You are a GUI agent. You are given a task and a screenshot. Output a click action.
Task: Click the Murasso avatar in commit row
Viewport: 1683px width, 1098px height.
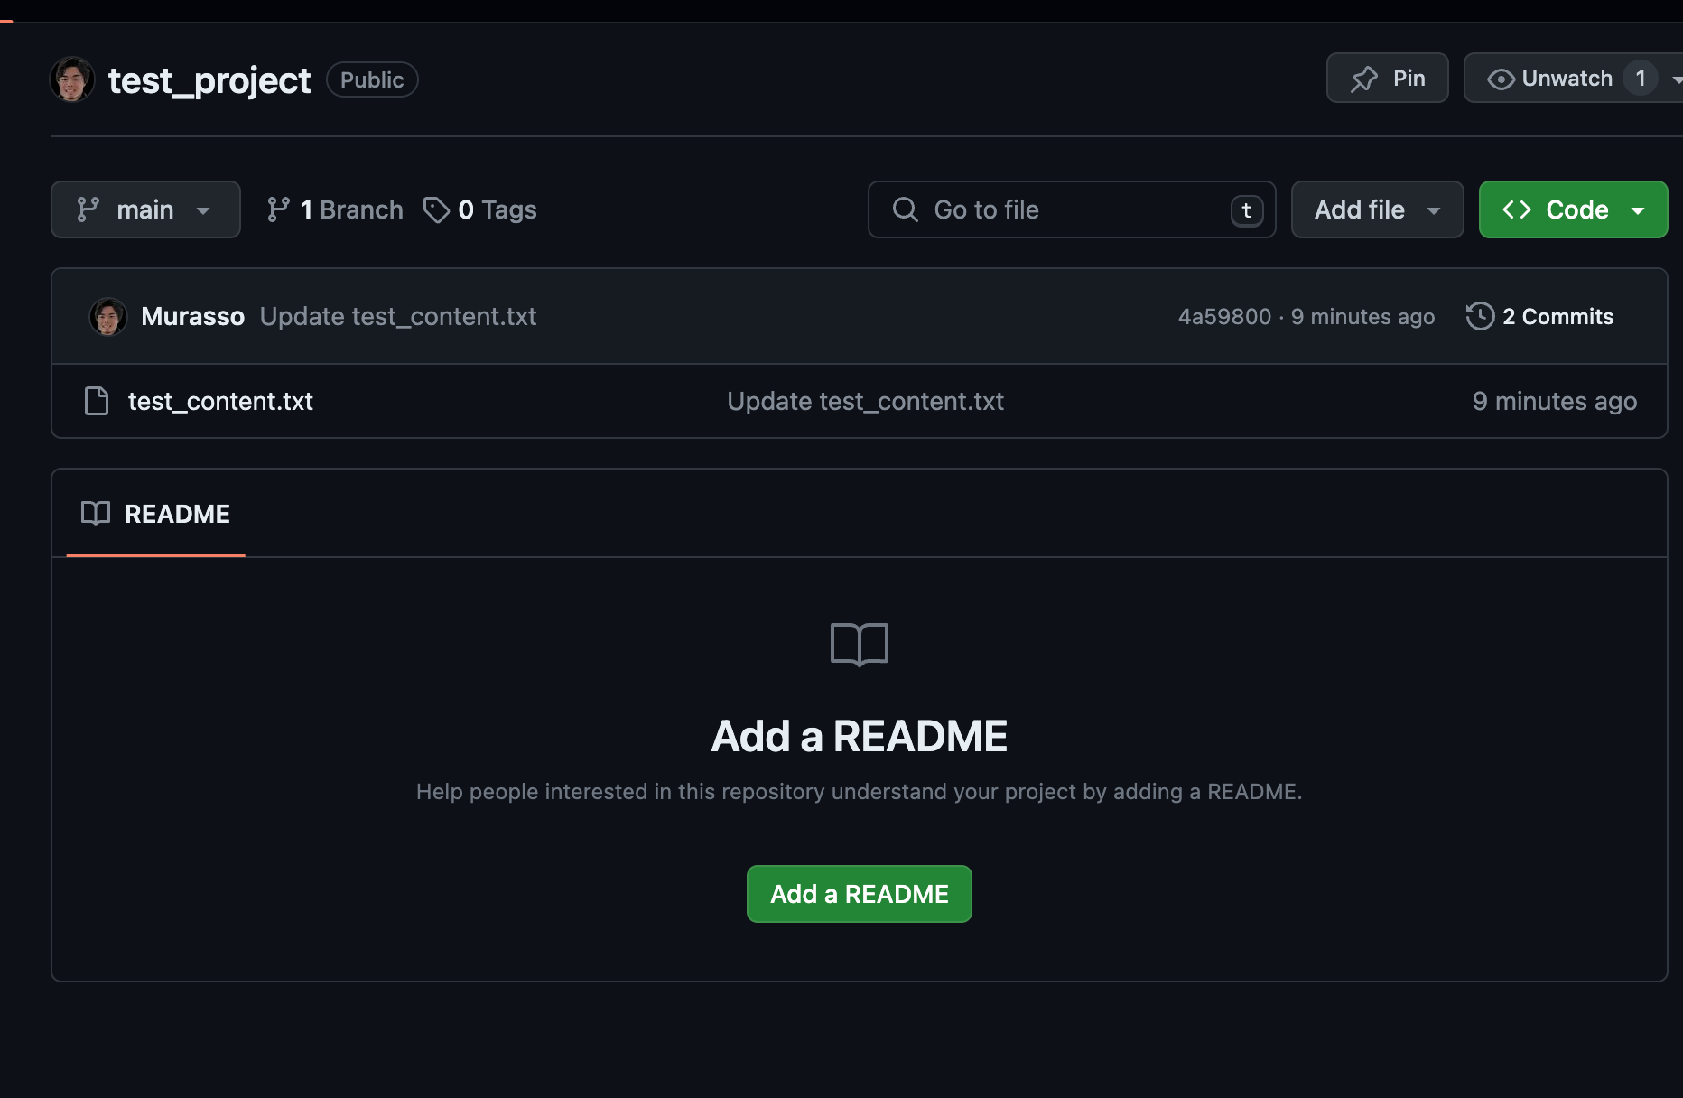(x=108, y=317)
